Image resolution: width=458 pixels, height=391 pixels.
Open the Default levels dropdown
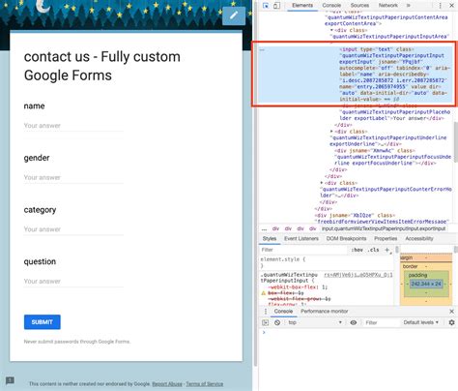pyautogui.click(x=421, y=322)
